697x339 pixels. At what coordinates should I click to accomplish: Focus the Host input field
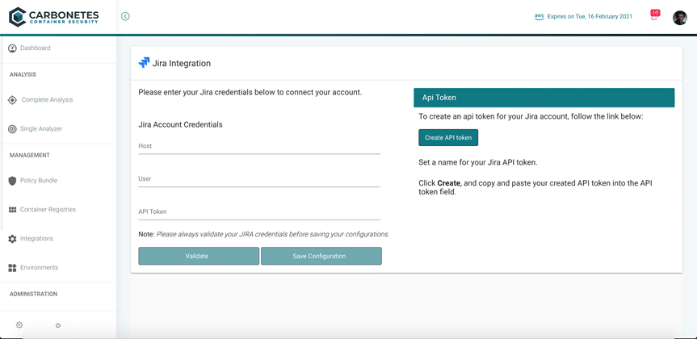(259, 146)
